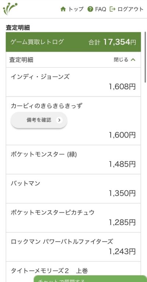
Task: Click the 査定明細 collapsible header row
Action: 73,60
